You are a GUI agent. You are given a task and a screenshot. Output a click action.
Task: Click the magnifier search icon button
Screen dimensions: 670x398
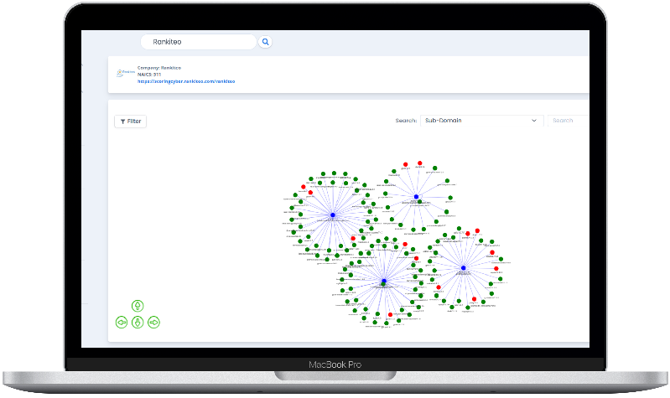(266, 41)
